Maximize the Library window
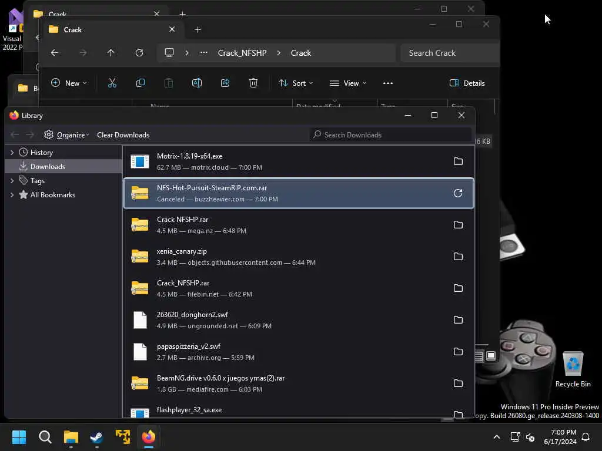Screen dimensions: 602x451 pos(434,115)
